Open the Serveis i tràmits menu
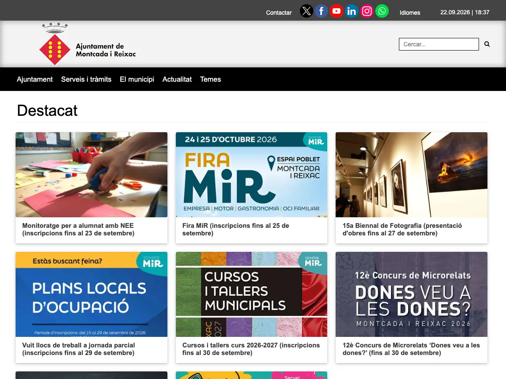The height and width of the screenshot is (379, 506). [x=86, y=79]
